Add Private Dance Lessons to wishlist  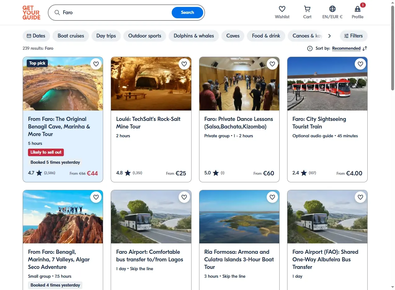(x=272, y=64)
